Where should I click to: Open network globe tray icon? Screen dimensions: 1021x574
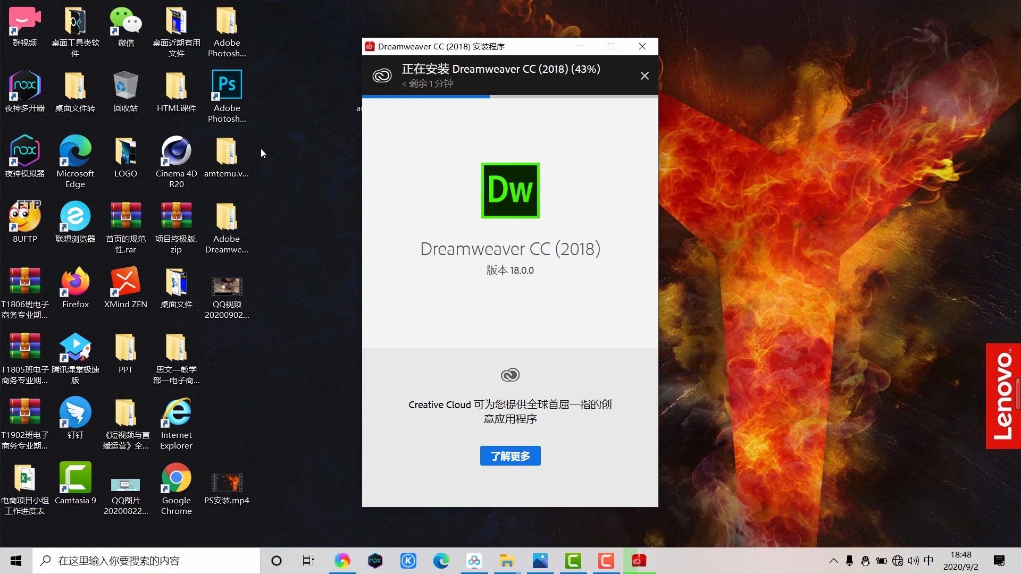coord(898,561)
